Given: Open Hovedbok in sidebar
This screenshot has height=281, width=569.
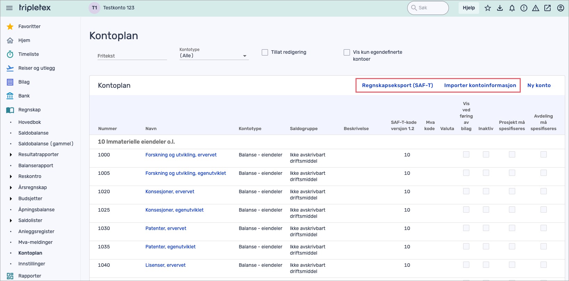Looking at the screenshot, I should point(30,122).
